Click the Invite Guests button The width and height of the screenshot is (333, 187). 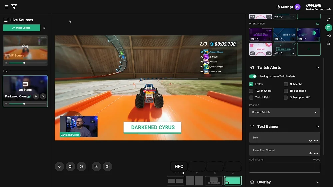coord(21,28)
